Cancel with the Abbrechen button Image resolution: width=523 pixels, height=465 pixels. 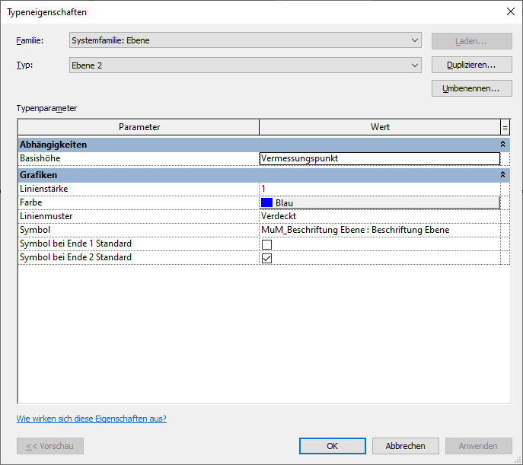click(405, 446)
